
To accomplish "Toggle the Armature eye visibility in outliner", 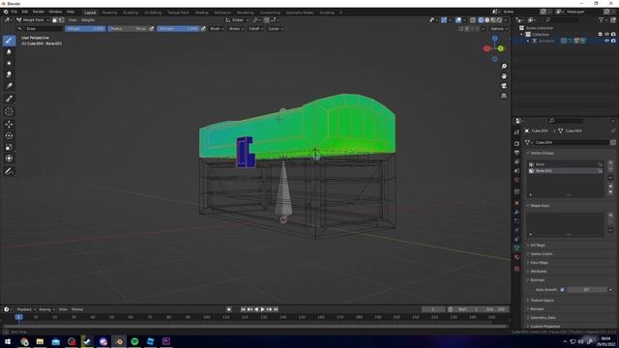I will [606, 41].
